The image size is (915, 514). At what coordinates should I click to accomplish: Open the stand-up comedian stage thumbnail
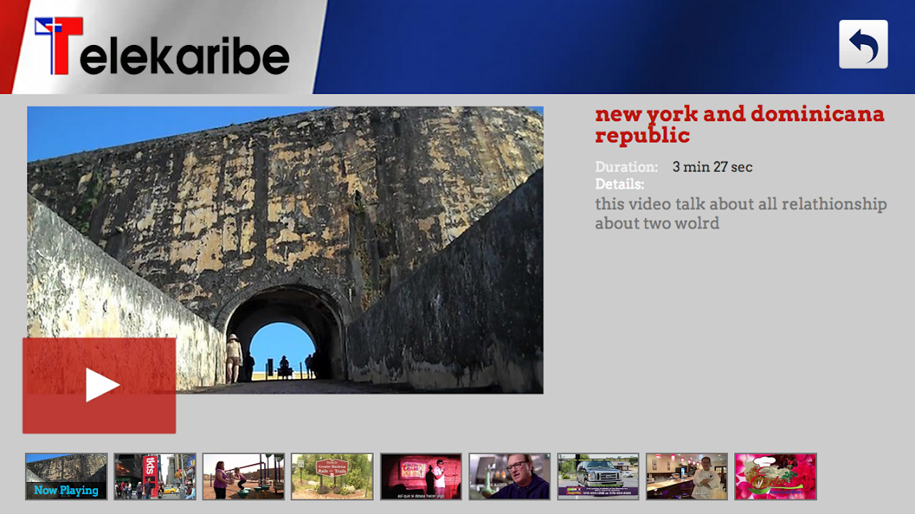click(x=421, y=476)
